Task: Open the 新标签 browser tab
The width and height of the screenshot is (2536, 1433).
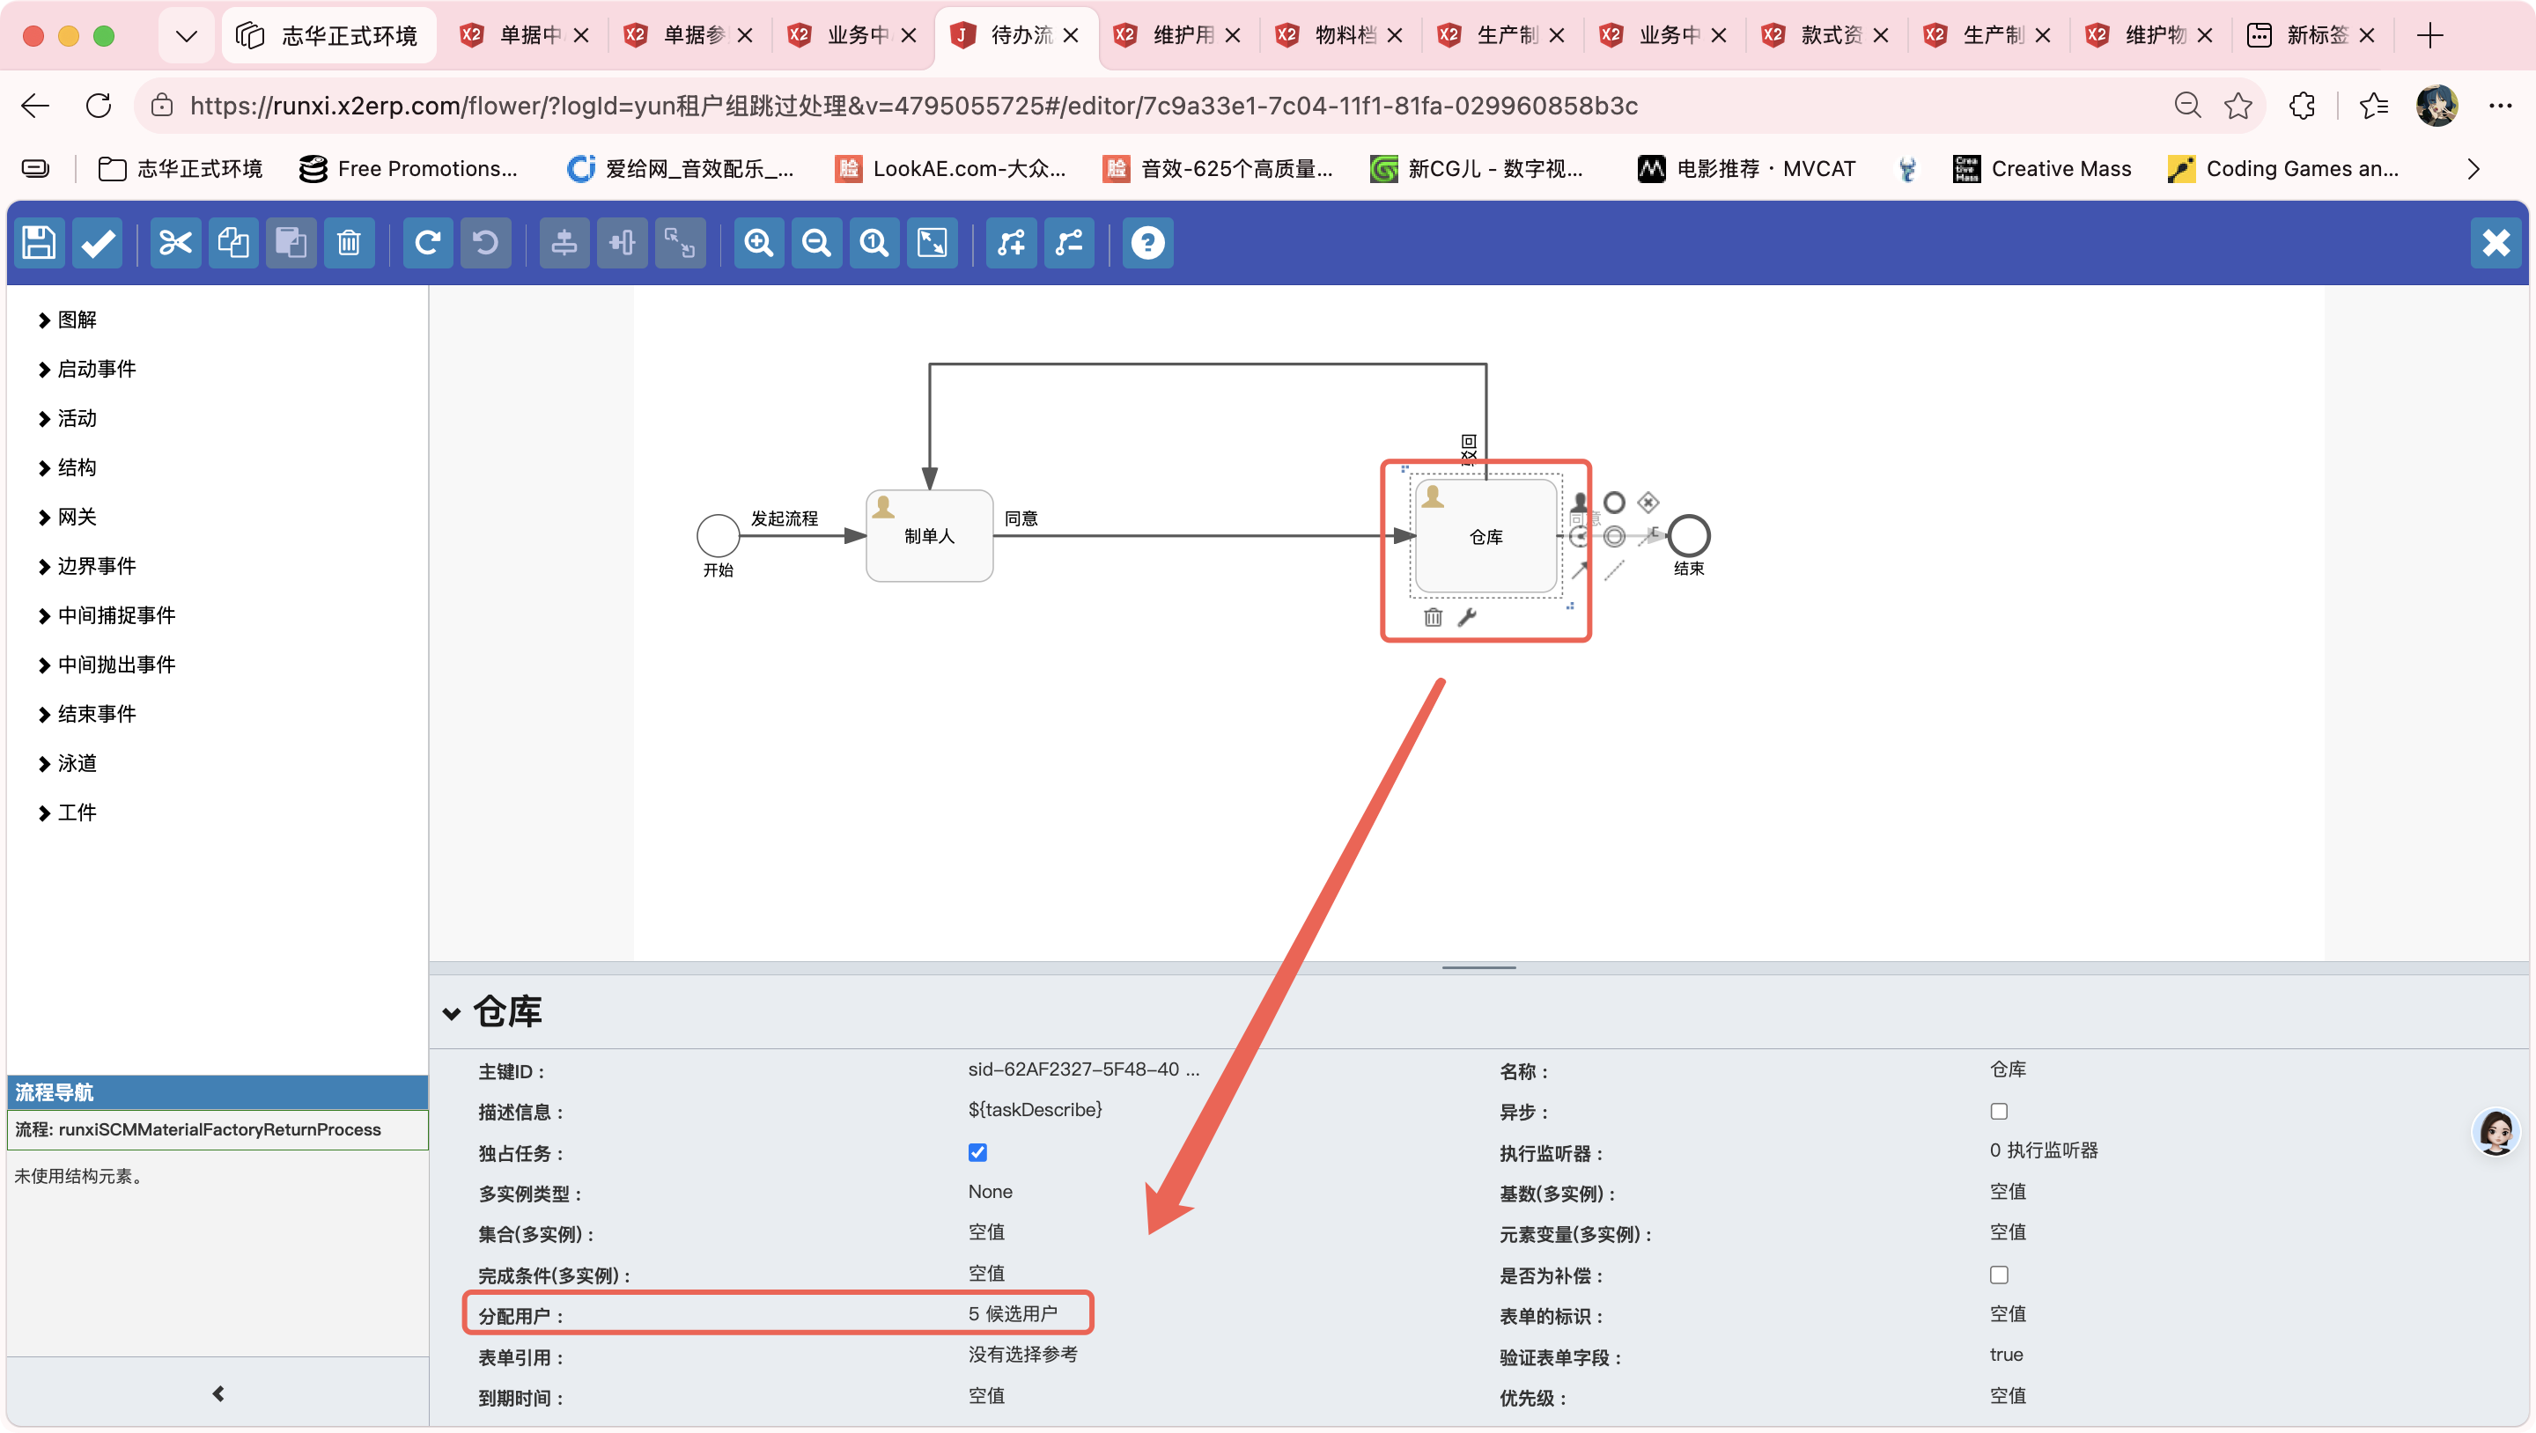Action: pyautogui.click(x=2311, y=35)
